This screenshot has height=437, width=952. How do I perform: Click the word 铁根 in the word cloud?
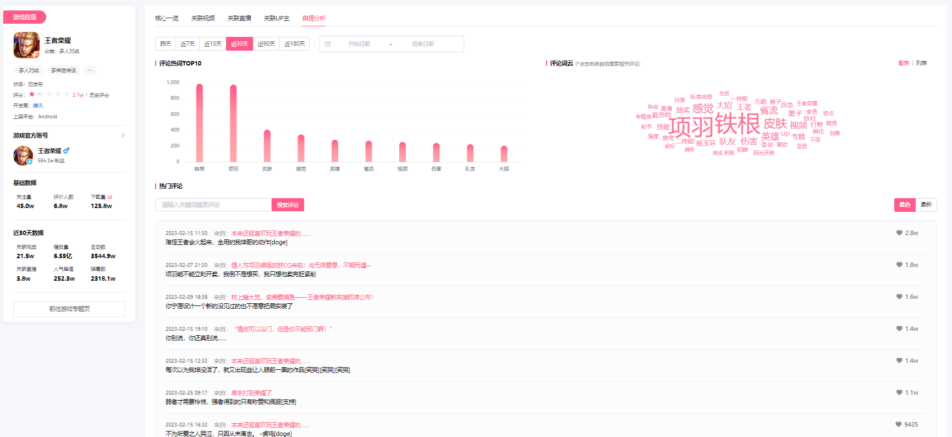(738, 124)
